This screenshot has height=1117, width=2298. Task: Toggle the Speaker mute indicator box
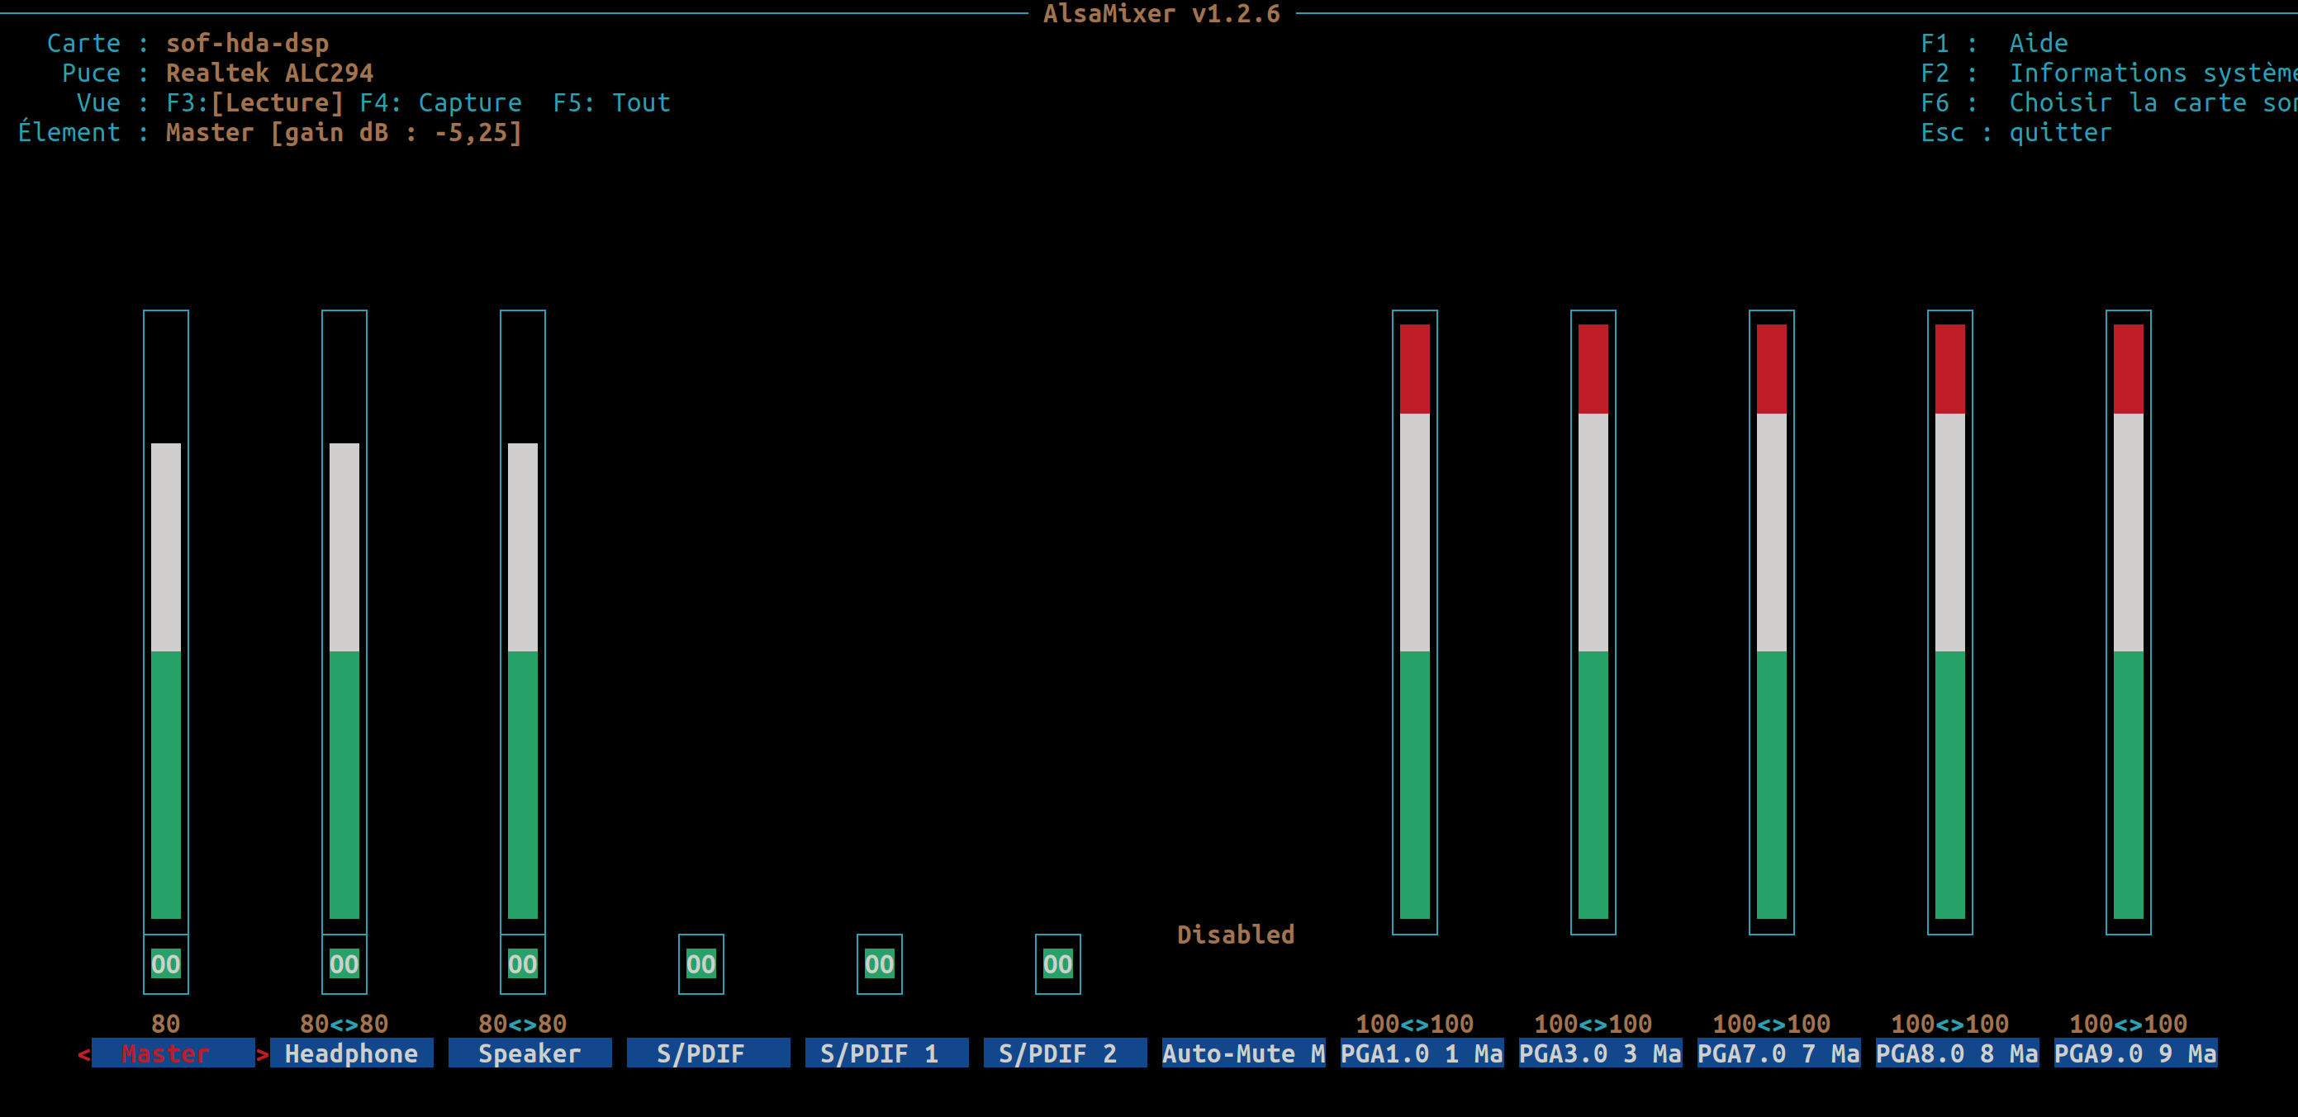[523, 963]
